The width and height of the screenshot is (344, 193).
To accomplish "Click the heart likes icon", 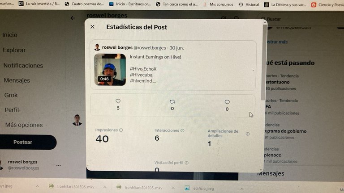I will [118, 101].
